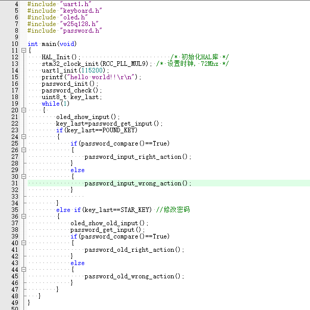Image resolution: width=310 pixels, height=310 pixels.
Task: Click password_compare()==True on line 25
Action: coord(124,144)
